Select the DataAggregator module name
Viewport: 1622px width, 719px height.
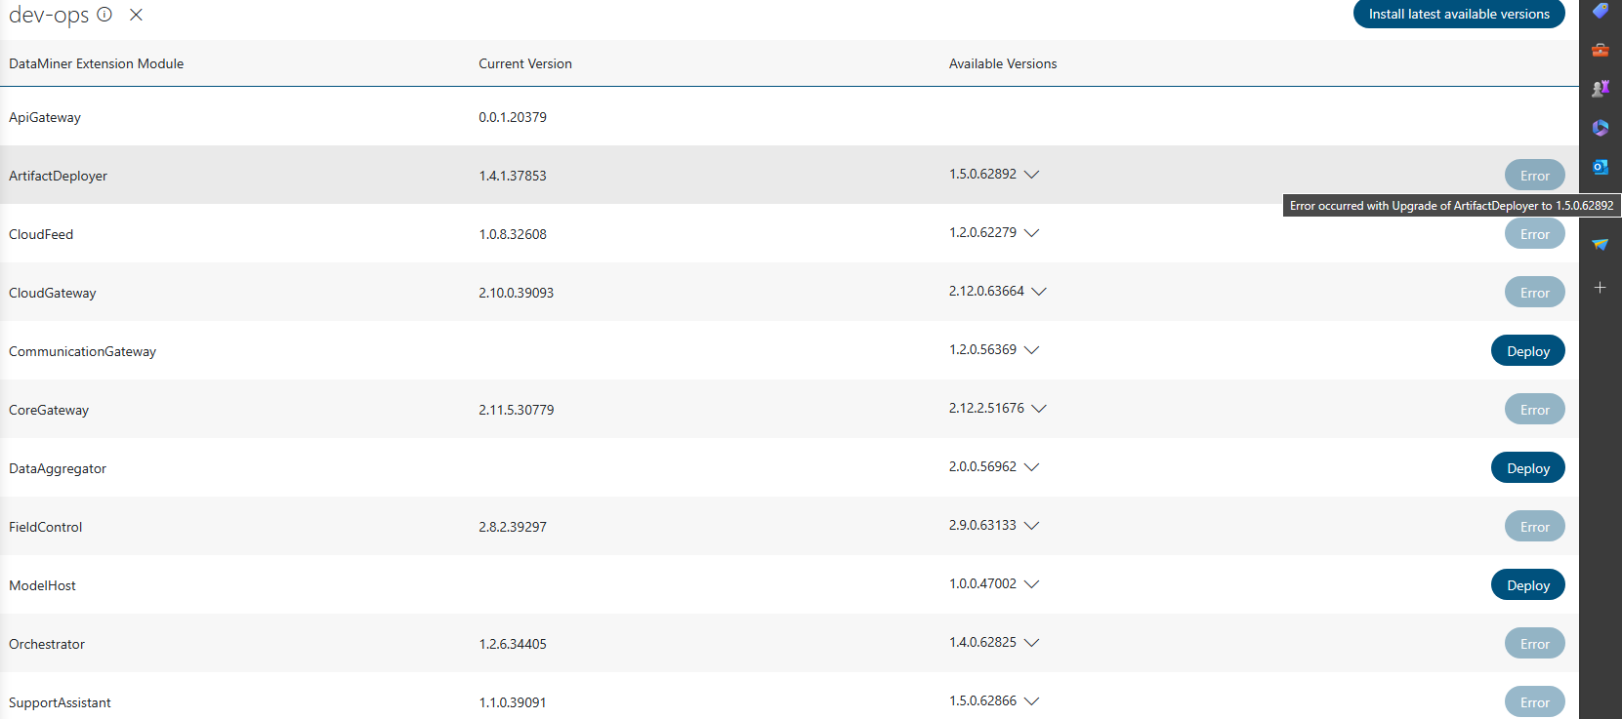tap(58, 468)
